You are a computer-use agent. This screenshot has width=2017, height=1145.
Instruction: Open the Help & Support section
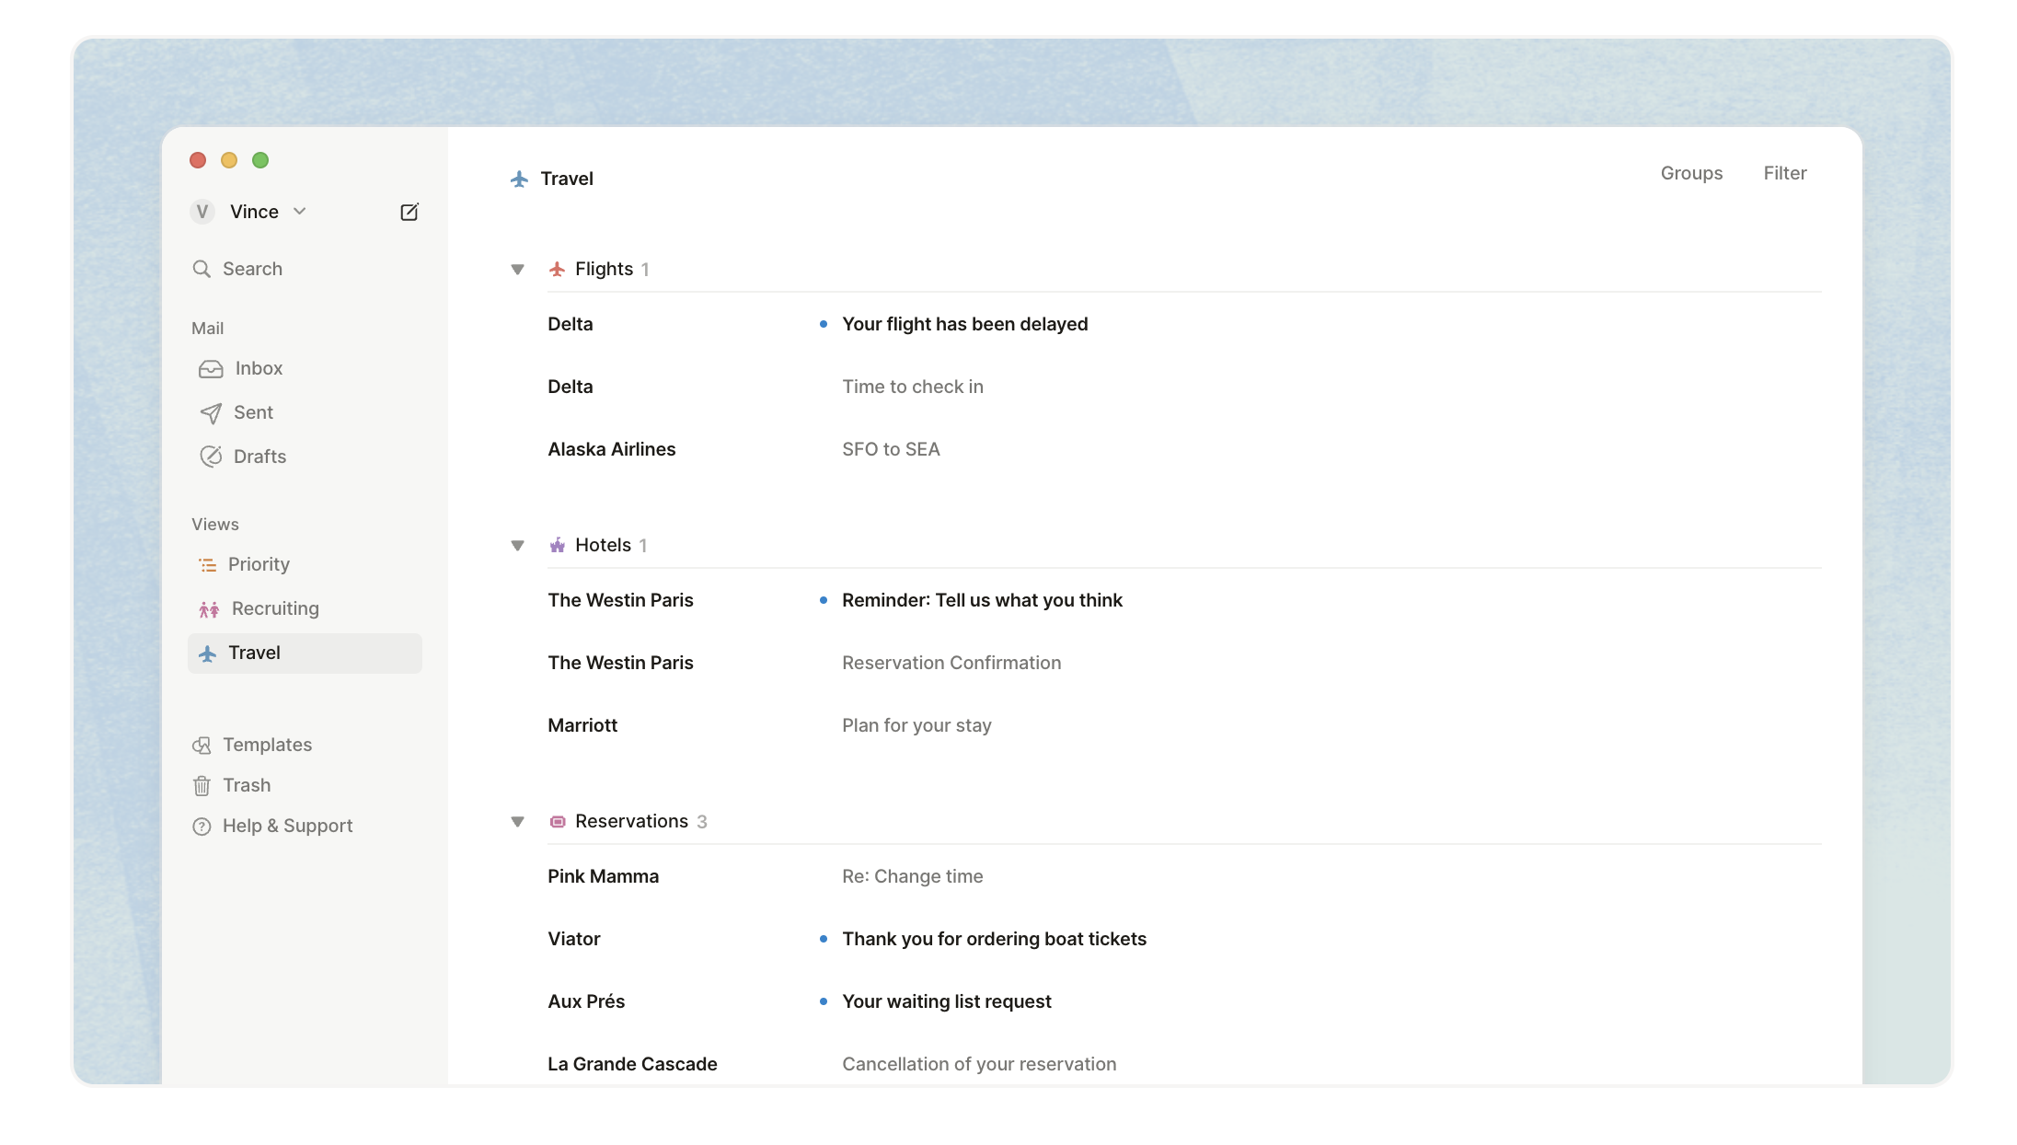tap(287, 825)
